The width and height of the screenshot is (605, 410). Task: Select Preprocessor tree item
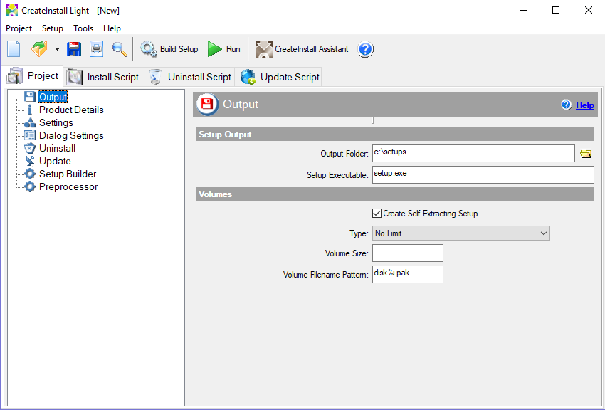[x=68, y=186]
